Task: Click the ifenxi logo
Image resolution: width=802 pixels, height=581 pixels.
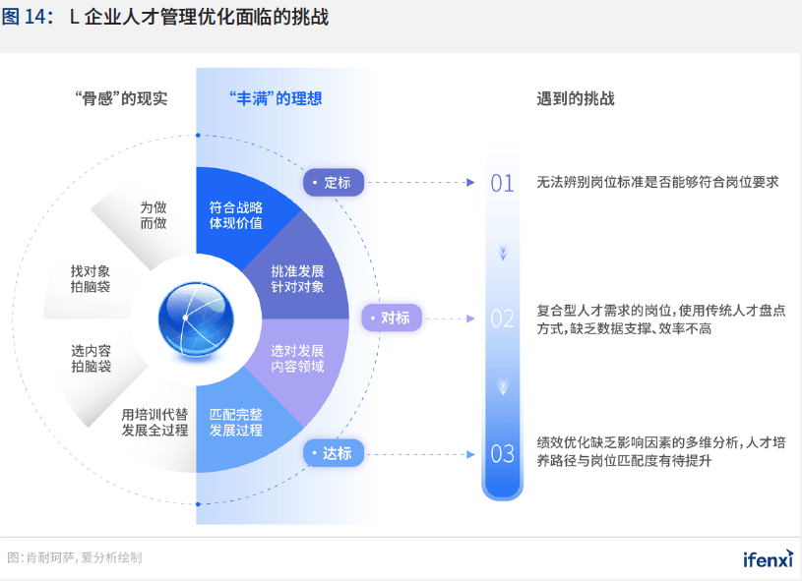Action: click(x=769, y=558)
